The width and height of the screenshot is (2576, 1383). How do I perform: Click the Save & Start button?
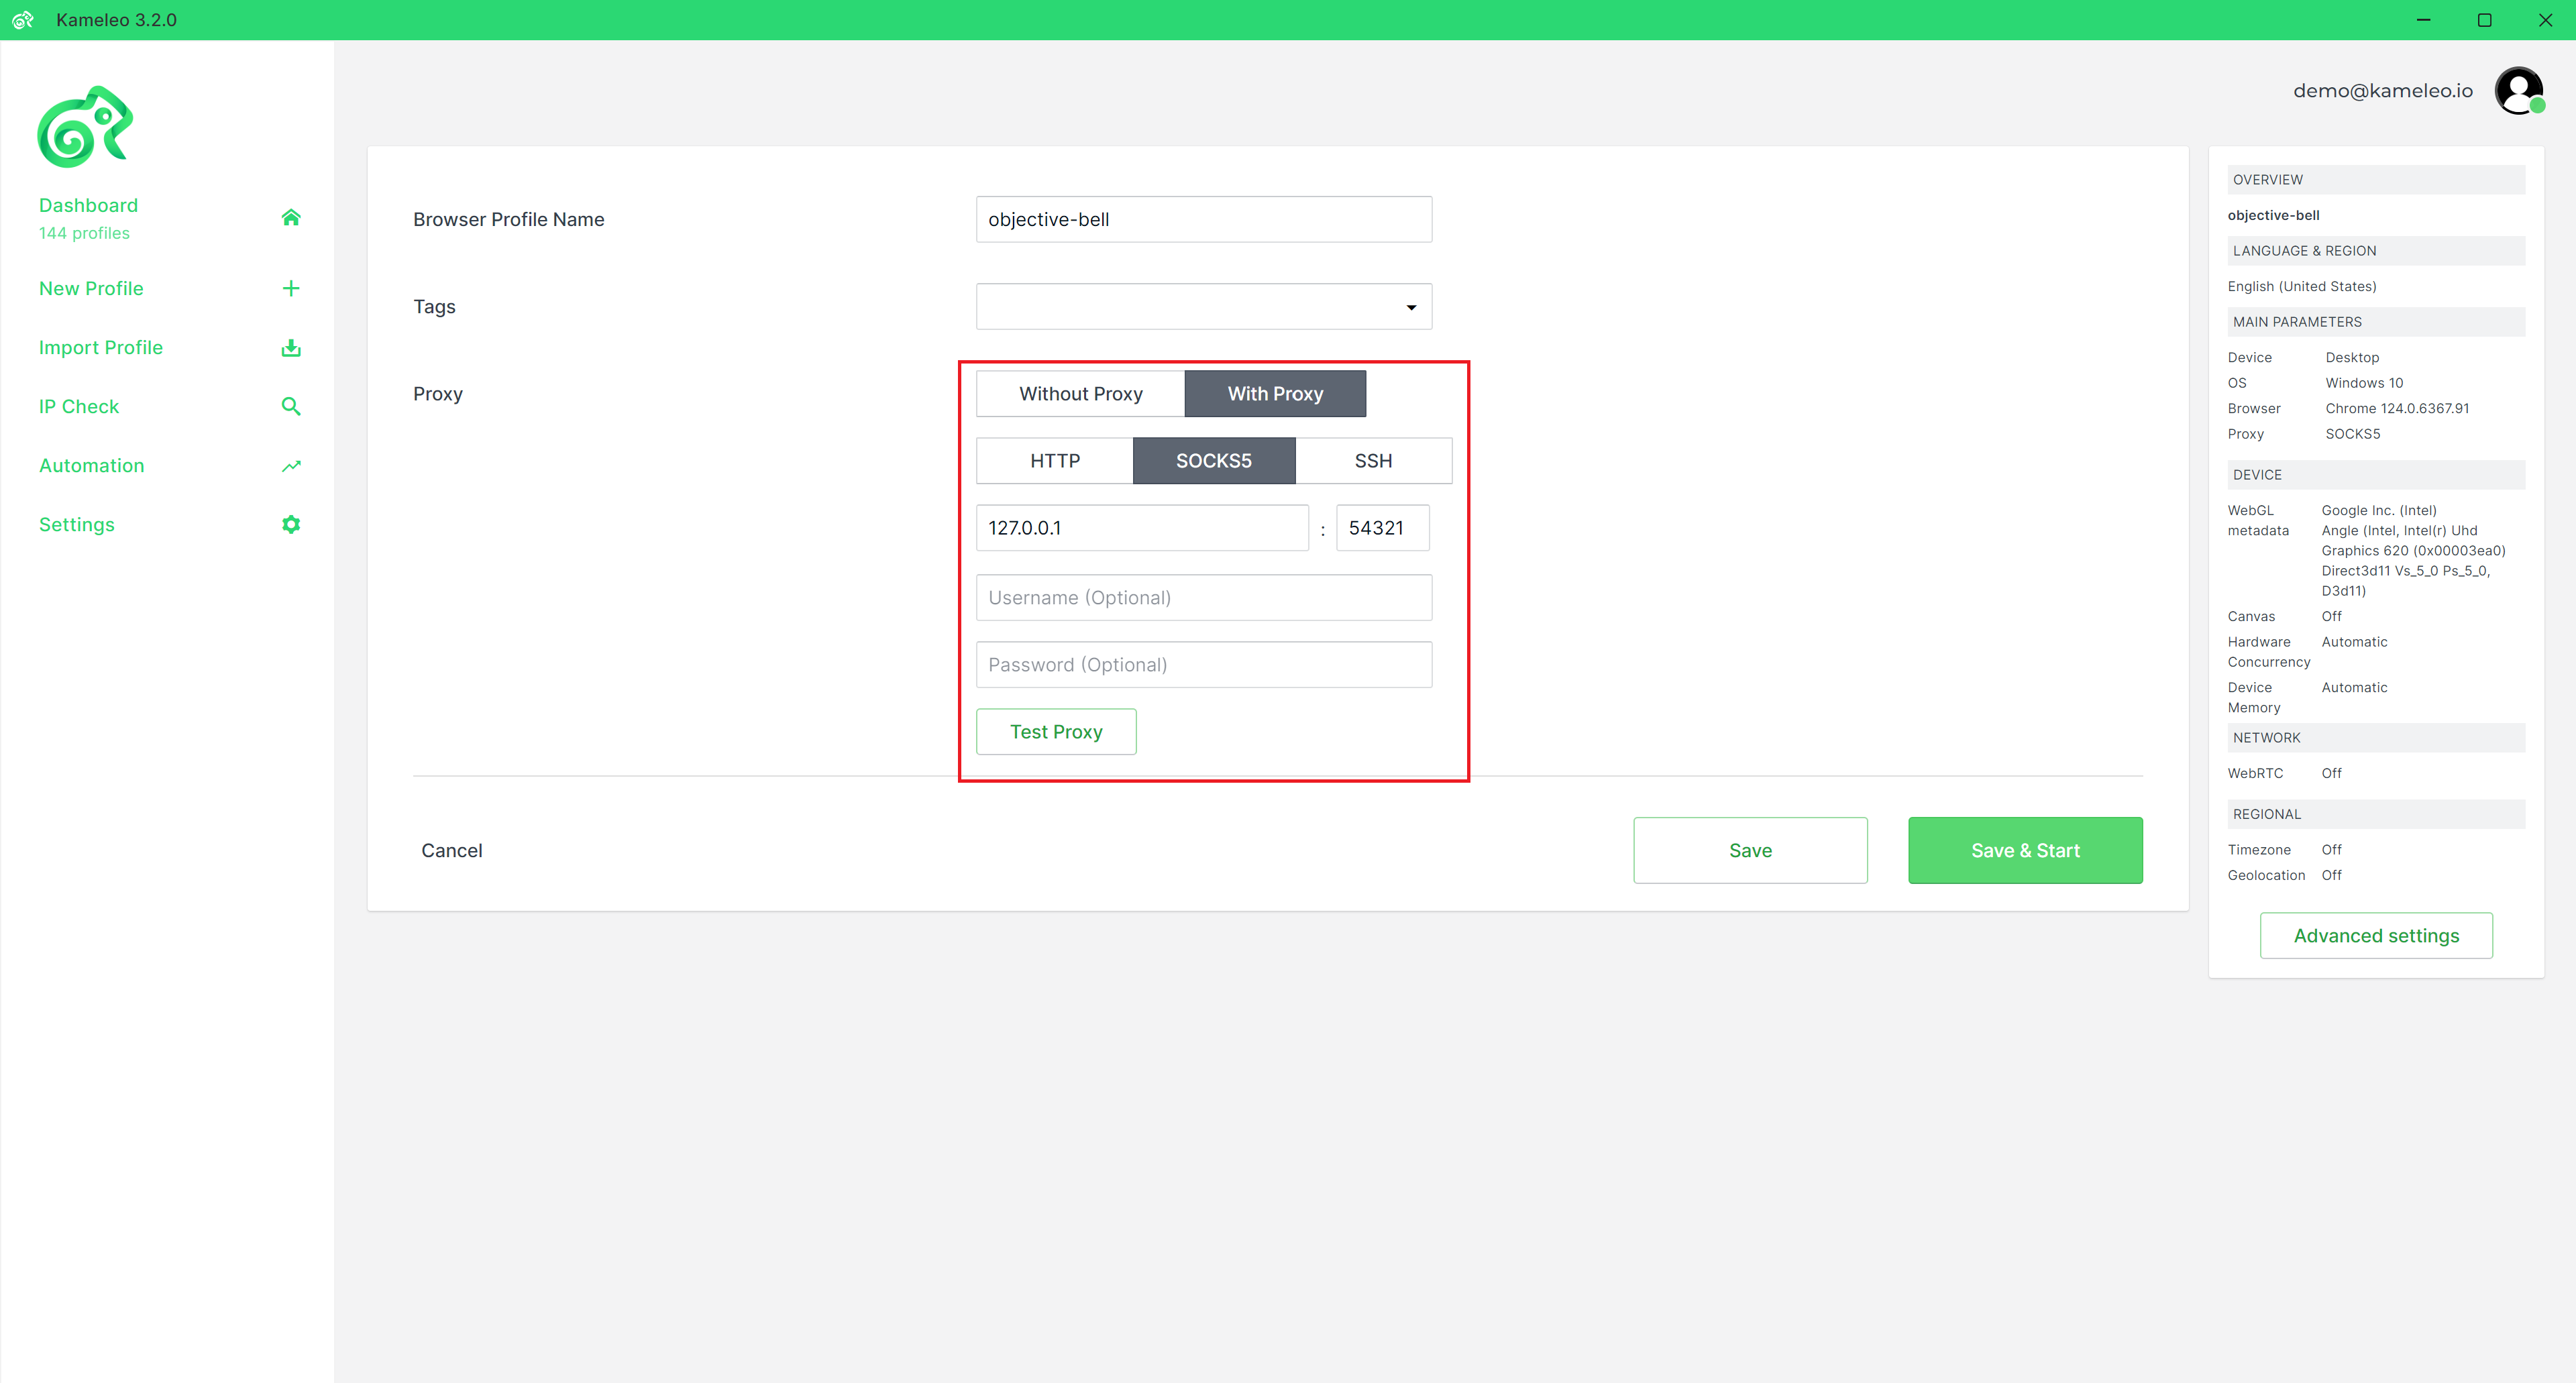(2025, 850)
